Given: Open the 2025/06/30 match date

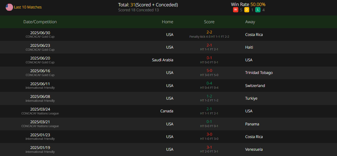Looking at the screenshot, I should tap(40, 33).
